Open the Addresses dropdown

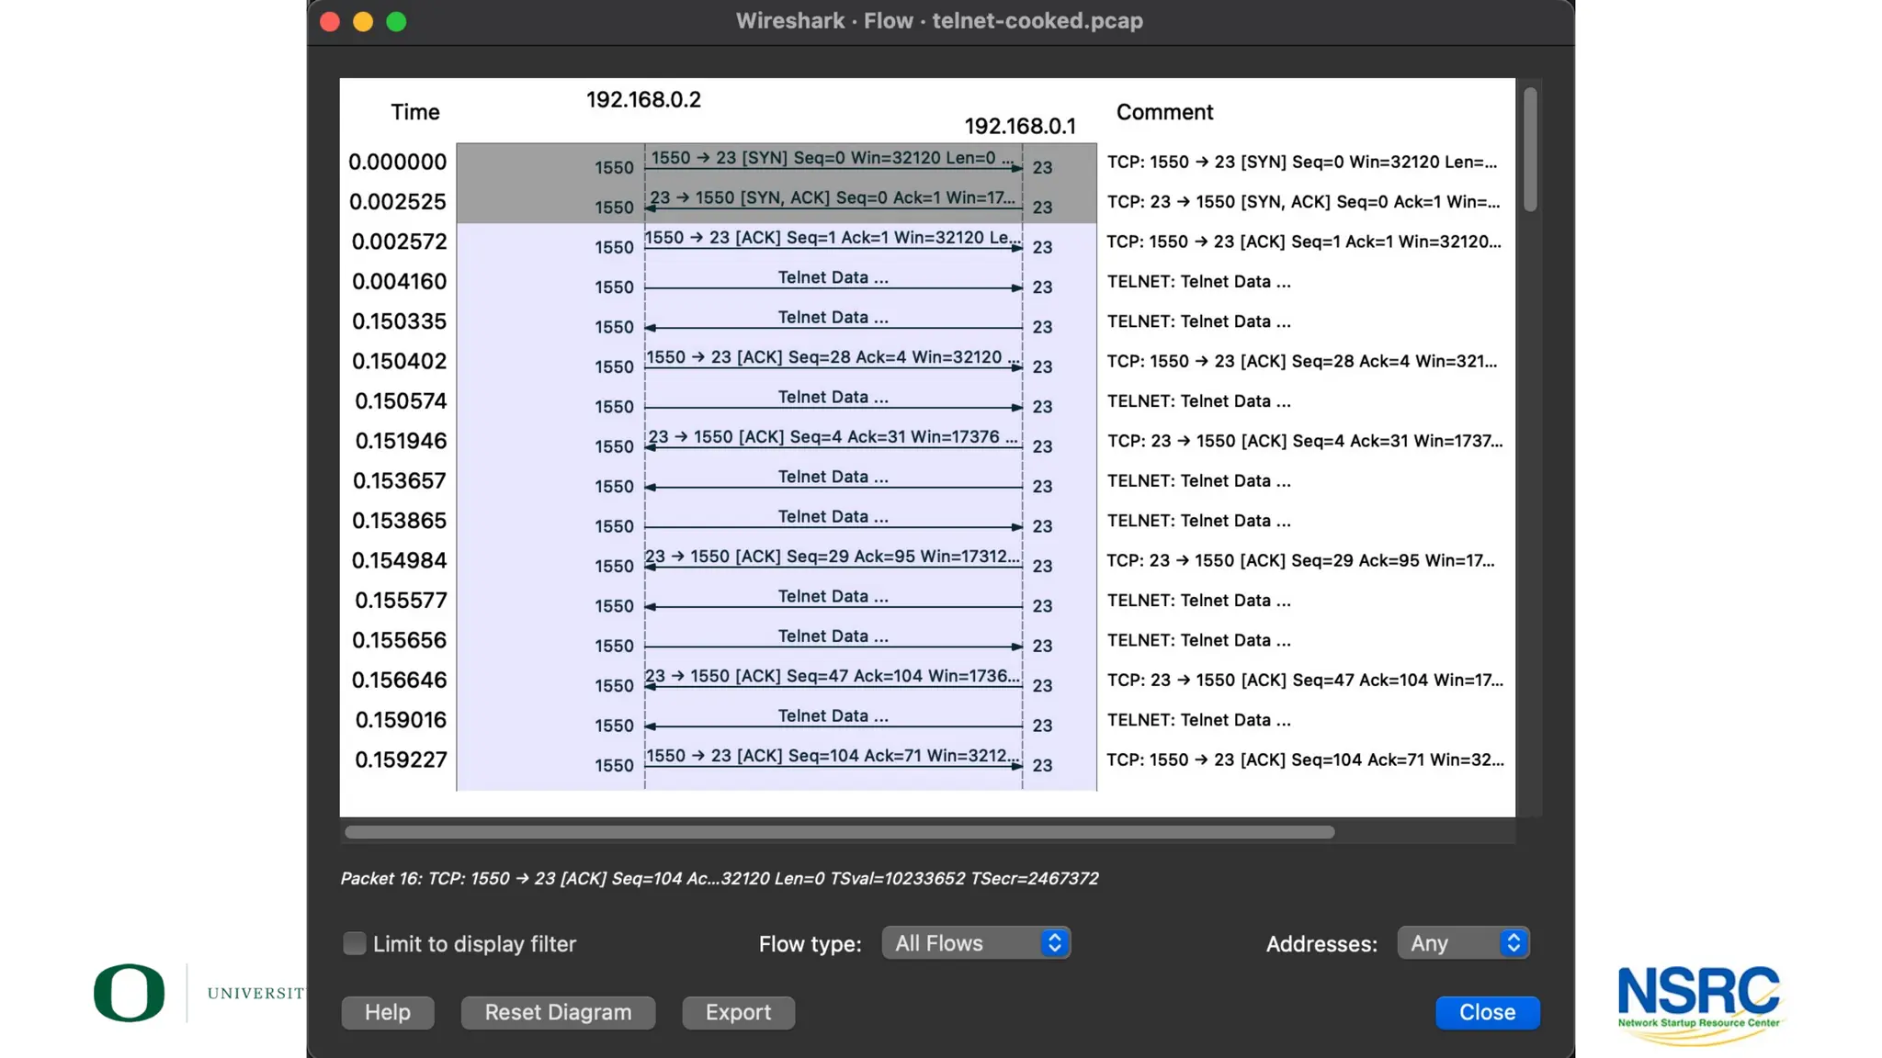pyautogui.click(x=1463, y=943)
